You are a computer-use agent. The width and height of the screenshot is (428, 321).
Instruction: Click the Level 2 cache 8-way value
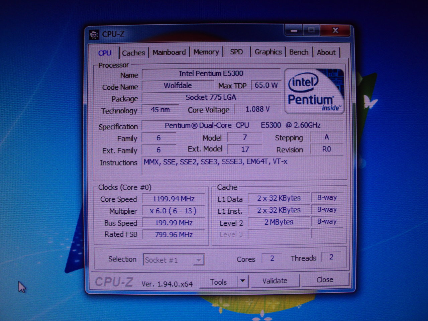tap(327, 222)
